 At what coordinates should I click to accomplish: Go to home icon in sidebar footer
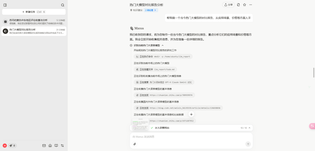pyautogui.click(x=50, y=145)
